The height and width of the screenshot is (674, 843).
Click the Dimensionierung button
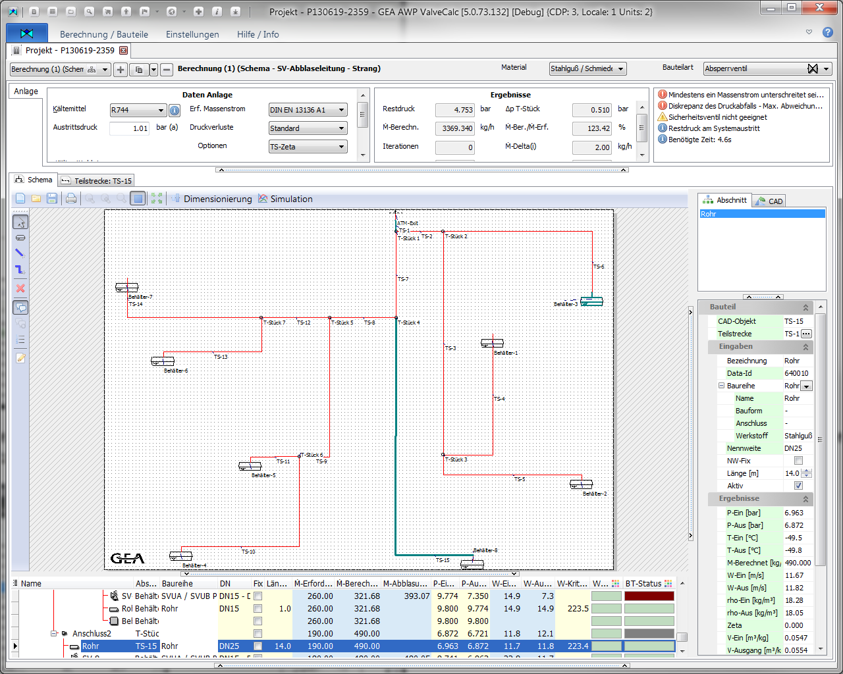[211, 199]
